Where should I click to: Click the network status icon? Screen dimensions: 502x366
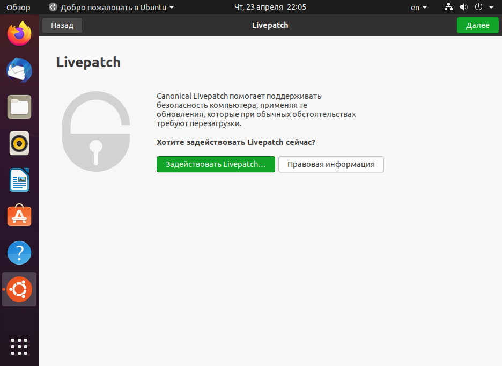[x=448, y=7]
